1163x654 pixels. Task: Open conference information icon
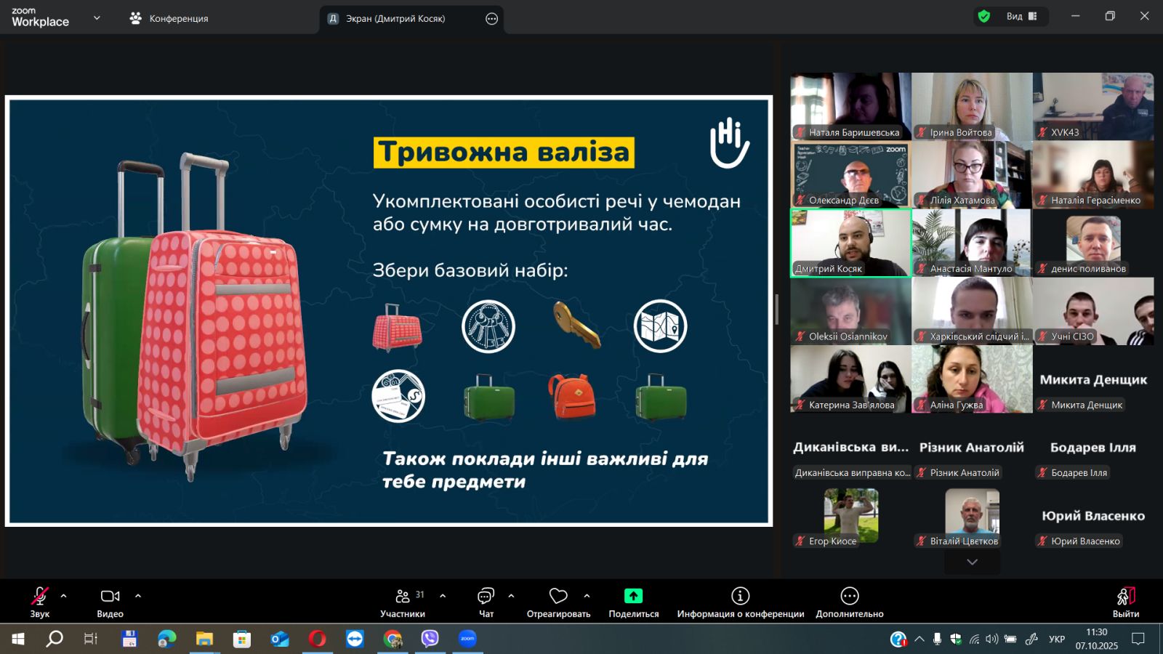(740, 597)
